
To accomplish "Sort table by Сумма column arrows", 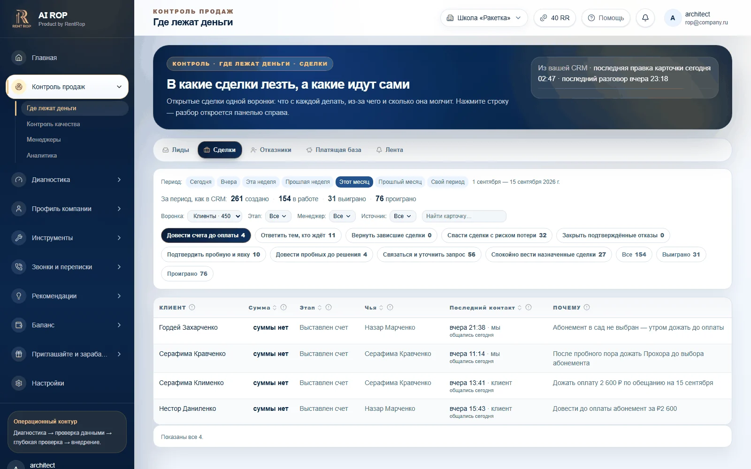I will click(x=275, y=308).
